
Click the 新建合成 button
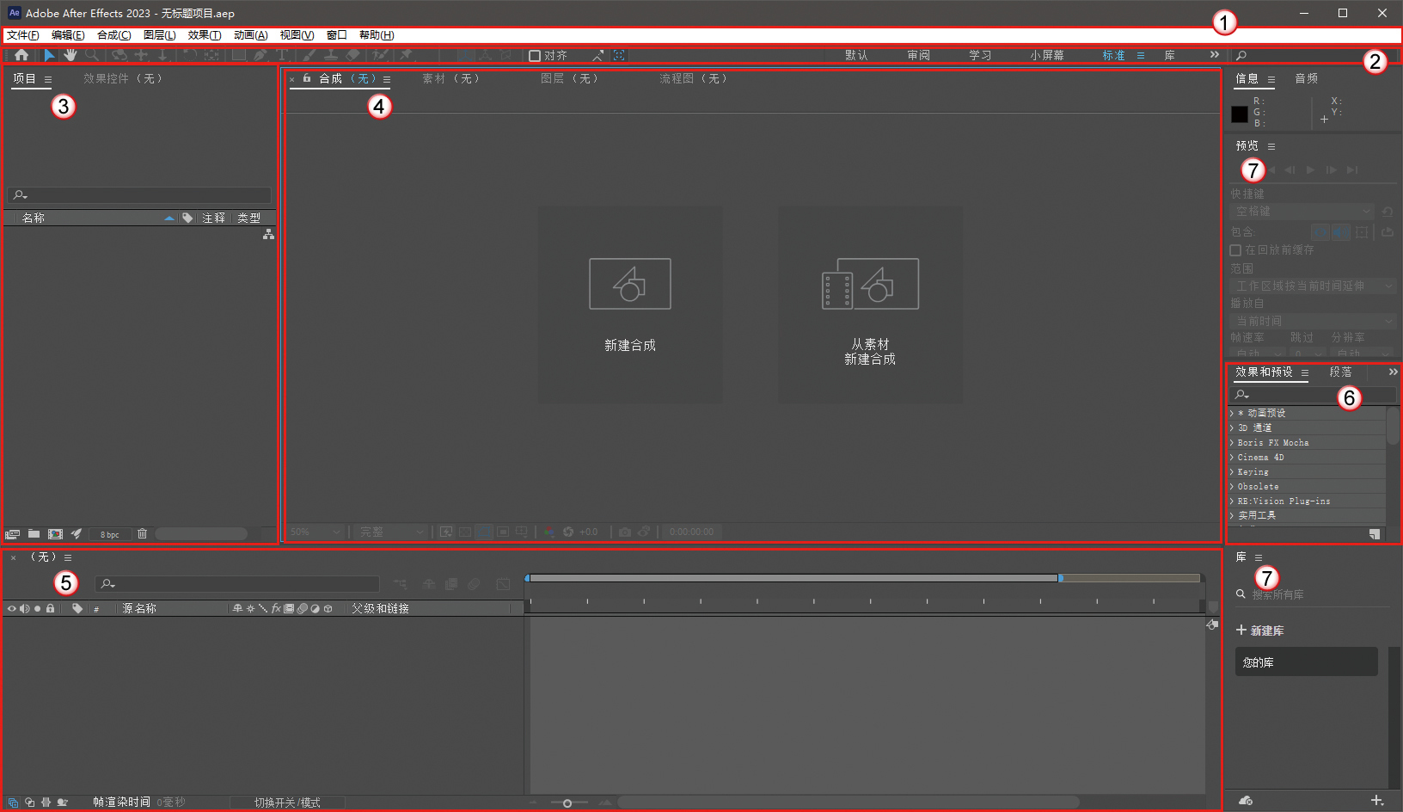pos(630,304)
